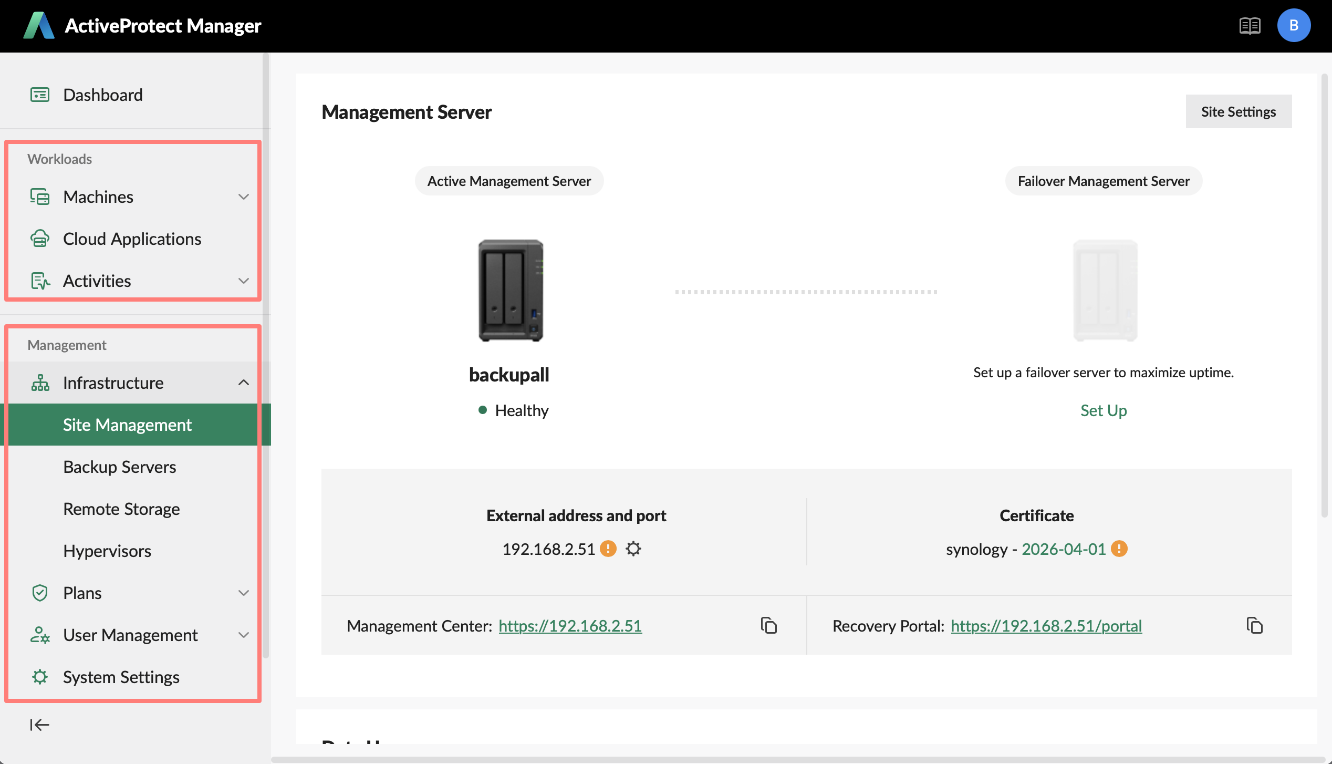Open the help documentation book icon
This screenshot has width=1332, height=764.
pyautogui.click(x=1250, y=25)
